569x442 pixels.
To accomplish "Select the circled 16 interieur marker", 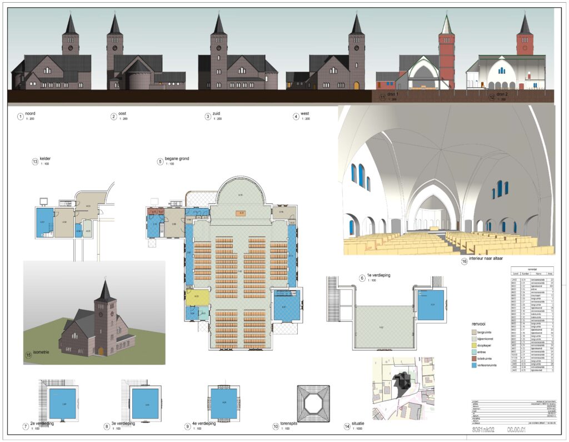I will [x=464, y=261].
